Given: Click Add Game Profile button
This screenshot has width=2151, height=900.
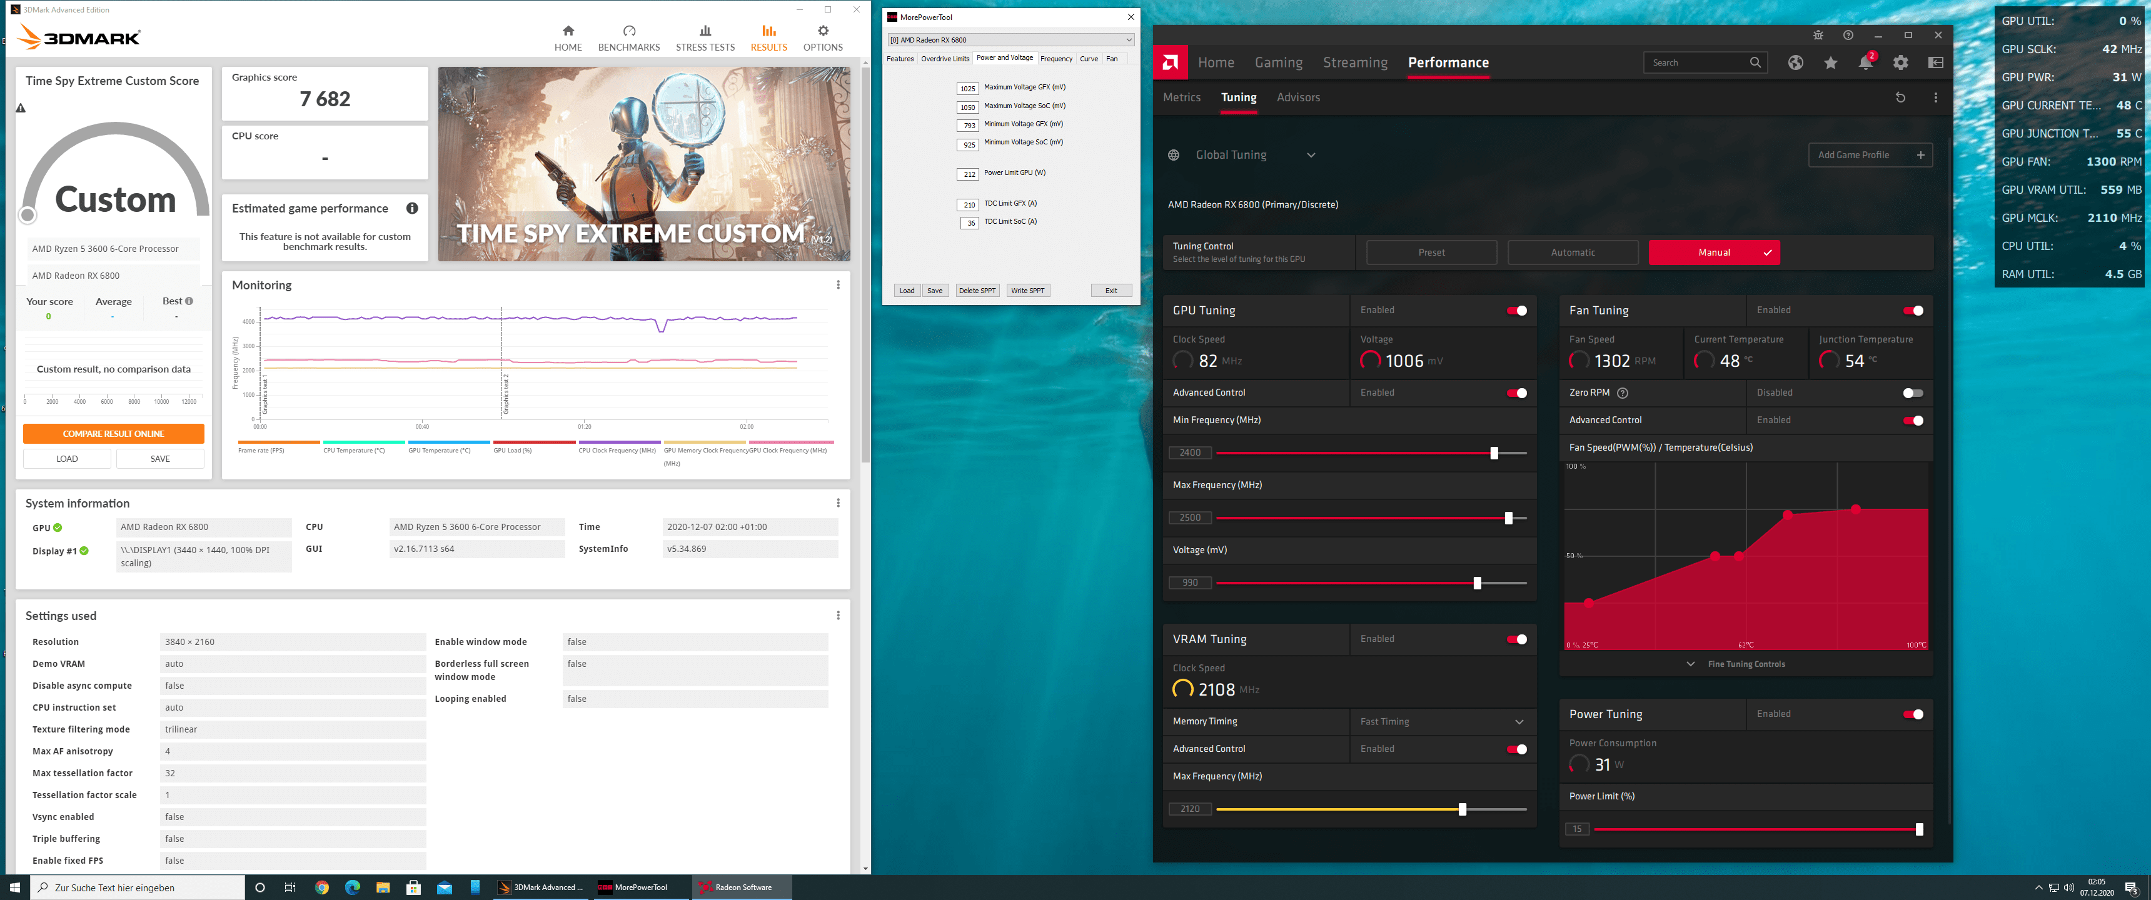Looking at the screenshot, I should tap(1870, 155).
